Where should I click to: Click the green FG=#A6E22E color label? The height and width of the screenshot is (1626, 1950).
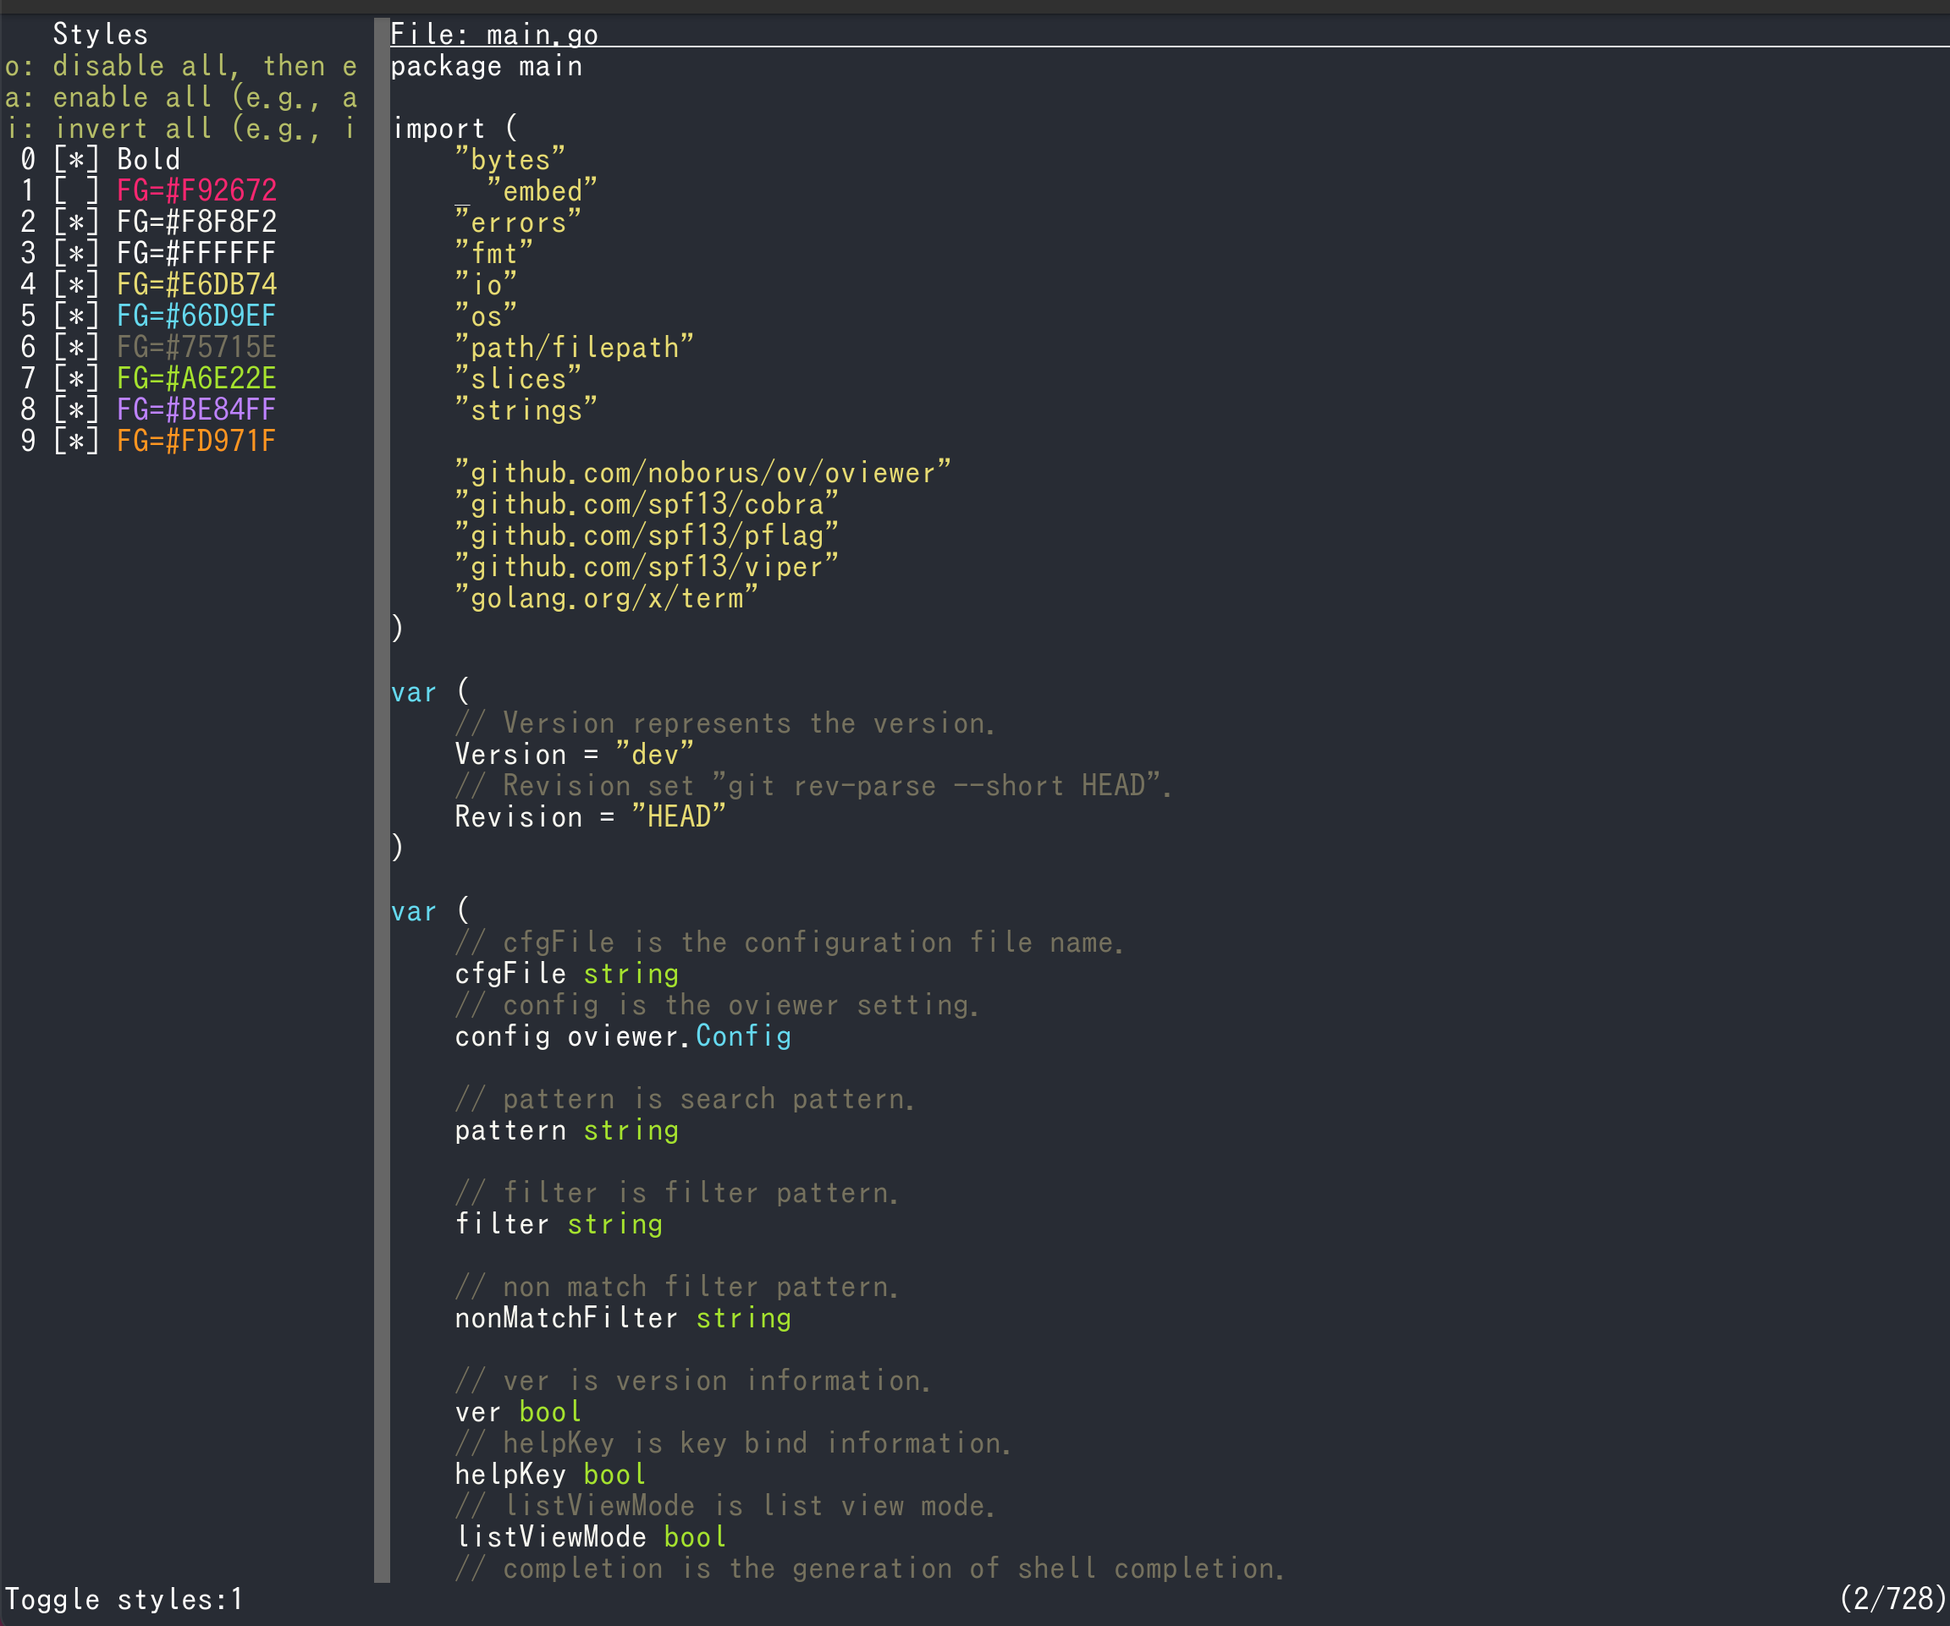(x=197, y=379)
